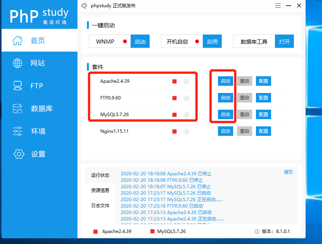322x244 pixels.
Task: Open Apache2.4.39 配置 settings
Action: [264, 81]
